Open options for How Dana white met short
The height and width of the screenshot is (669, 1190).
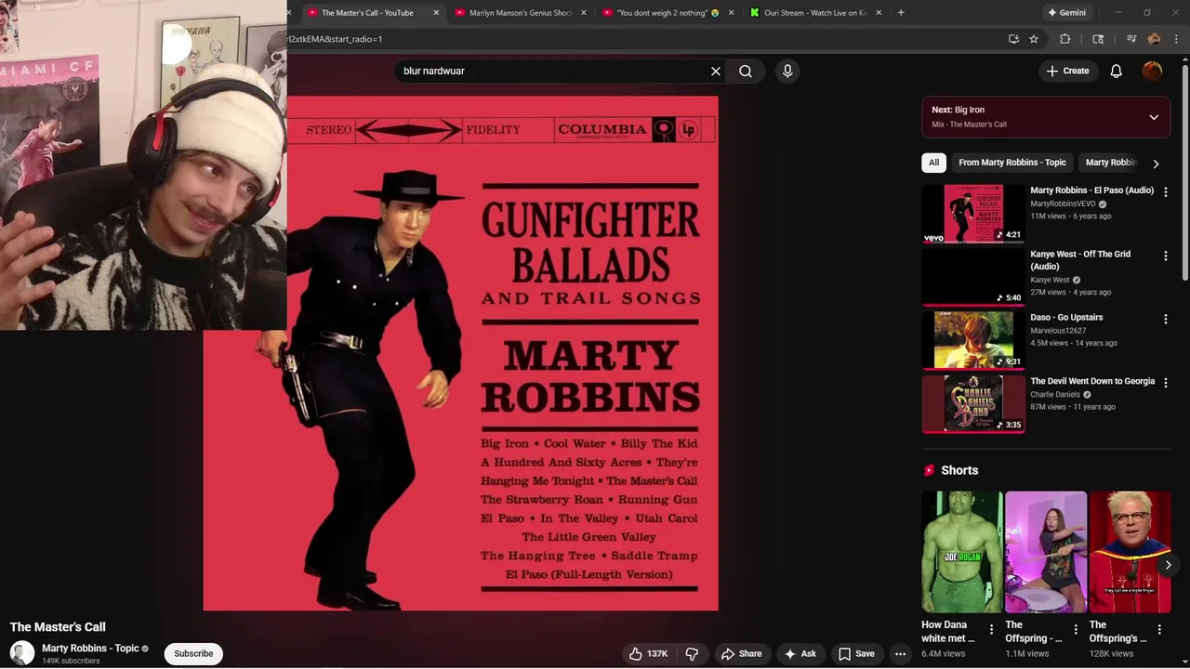coord(991,629)
